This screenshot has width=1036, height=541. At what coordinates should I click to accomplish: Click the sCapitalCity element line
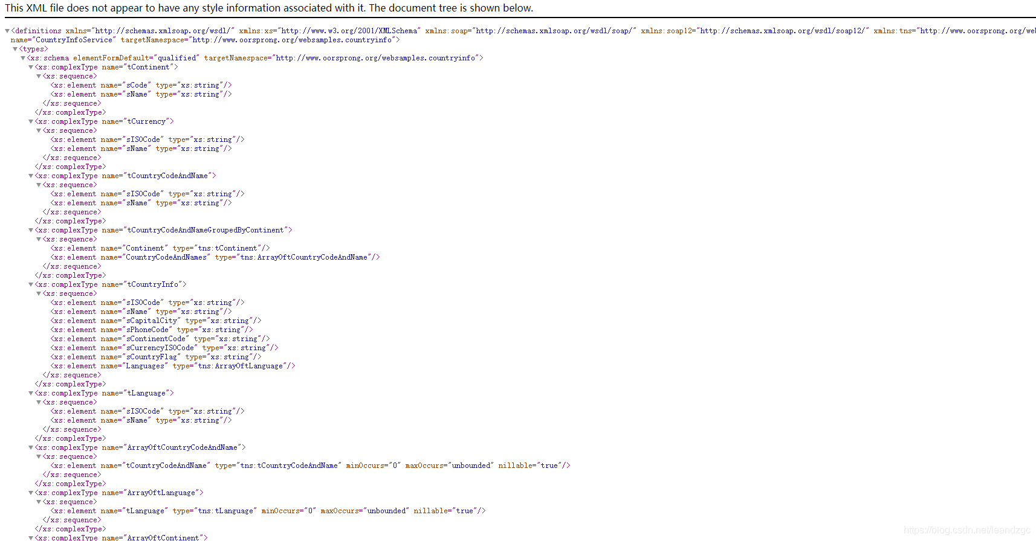pyautogui.click(x=156, y=321)
